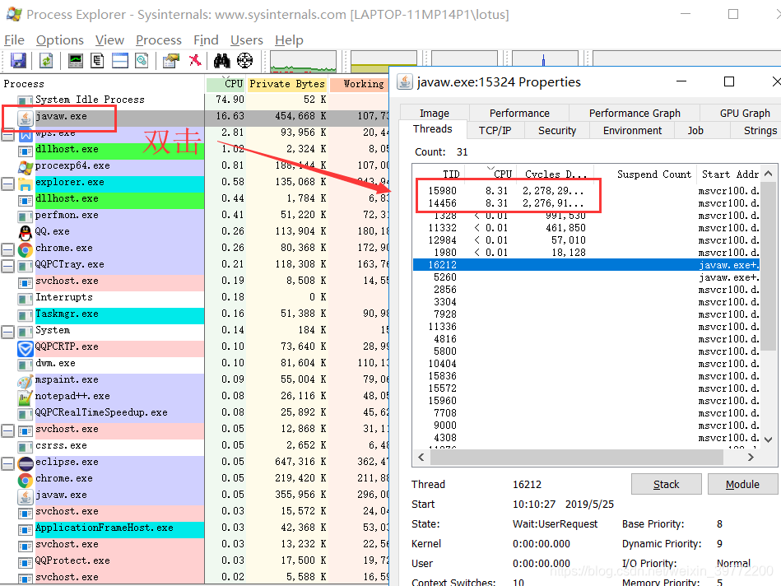Click the explorer.exe folder icon

[x=26, y=184]
